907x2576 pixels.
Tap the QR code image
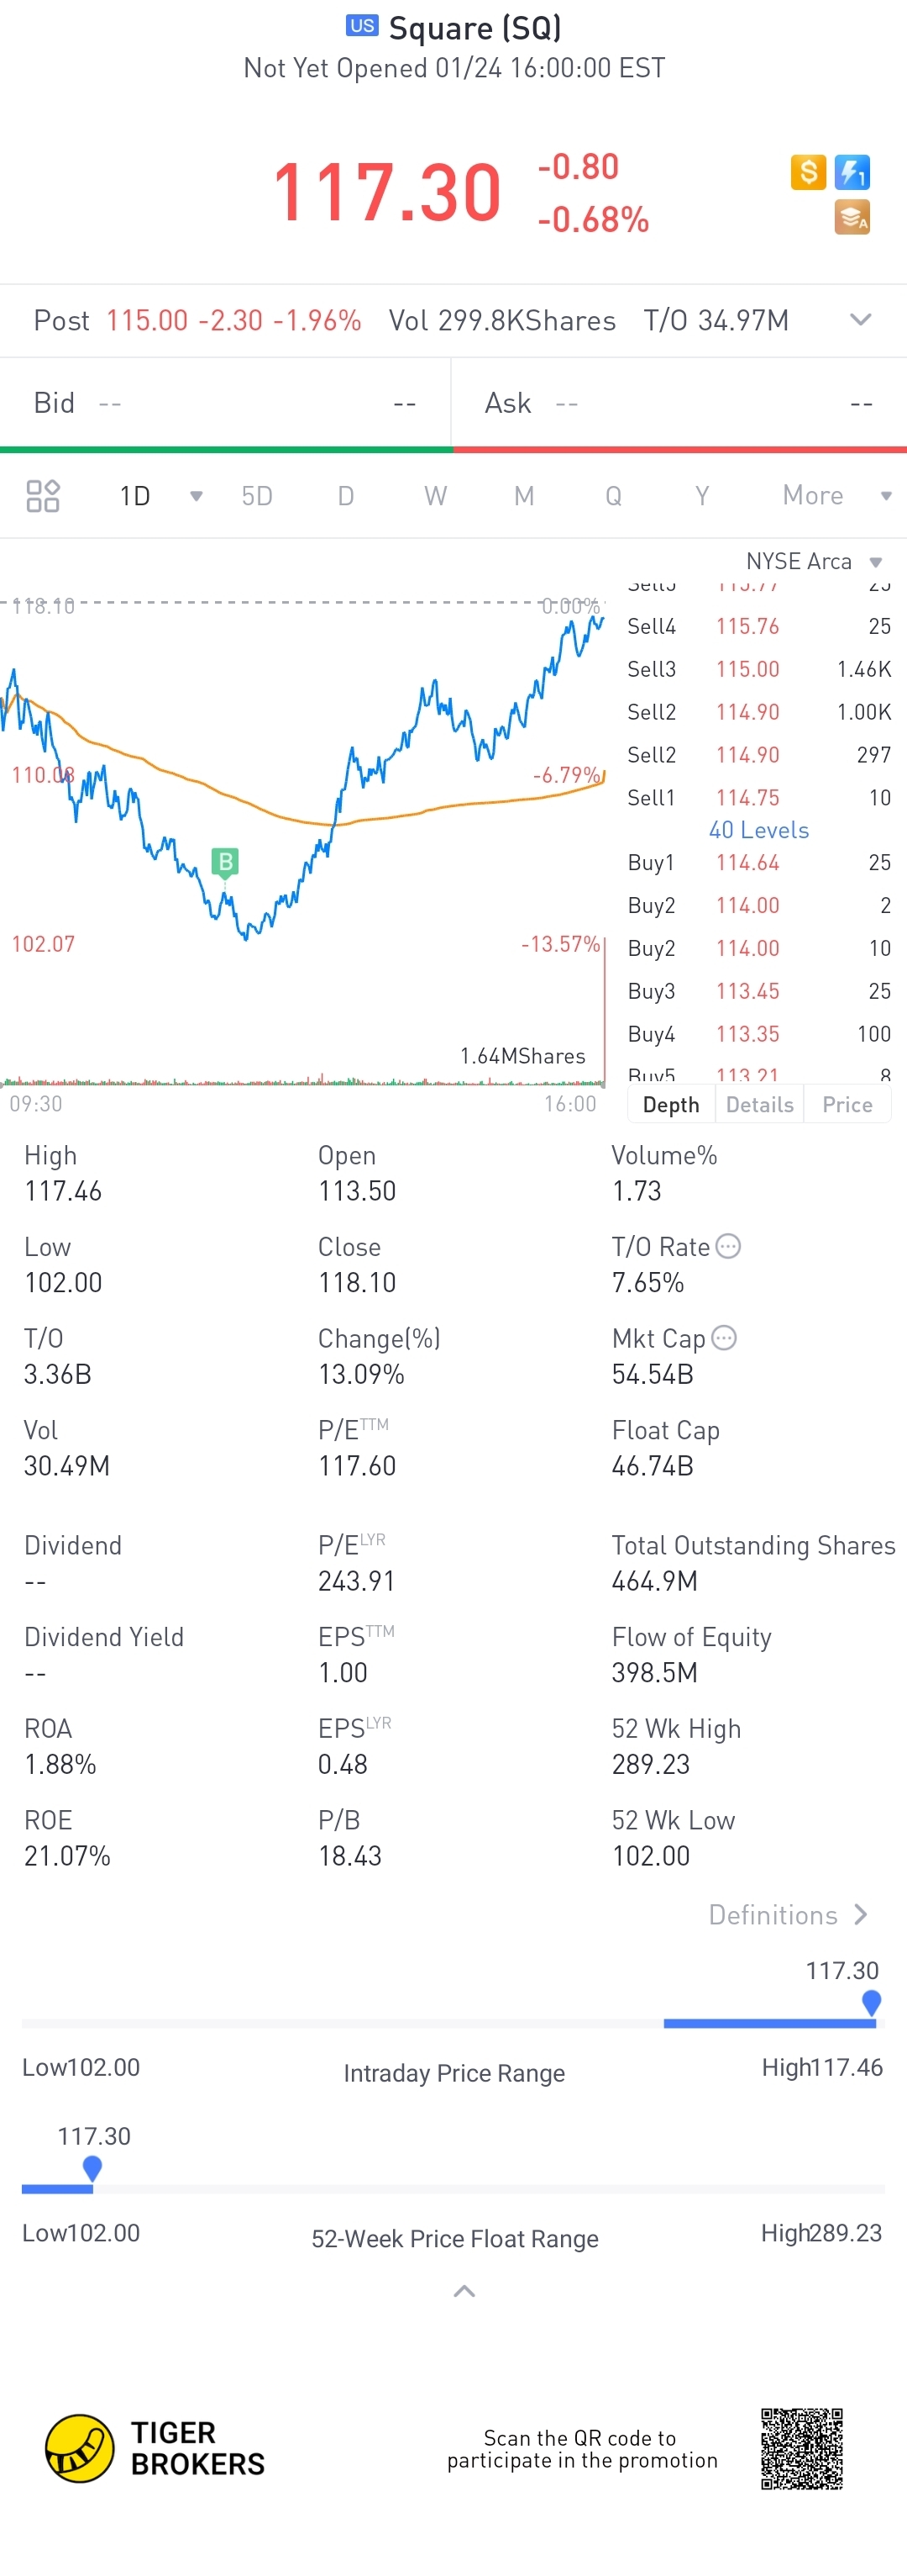coord(801,2448)
